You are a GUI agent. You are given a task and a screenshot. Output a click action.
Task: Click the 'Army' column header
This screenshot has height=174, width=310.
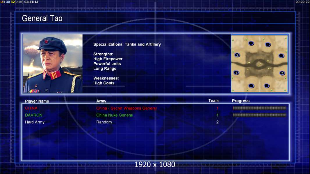coord(101,101)
